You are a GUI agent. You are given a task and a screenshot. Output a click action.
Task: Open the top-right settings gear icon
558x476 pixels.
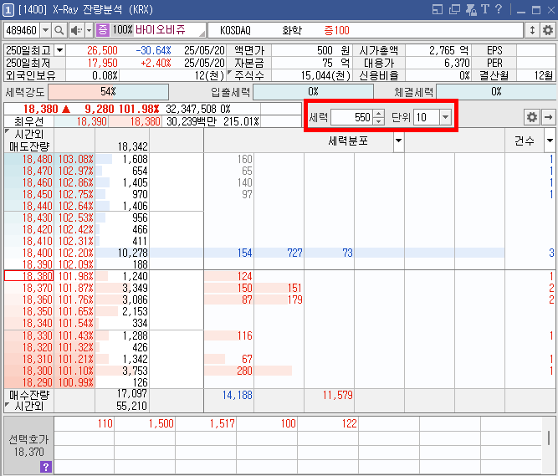pos(548,30)
